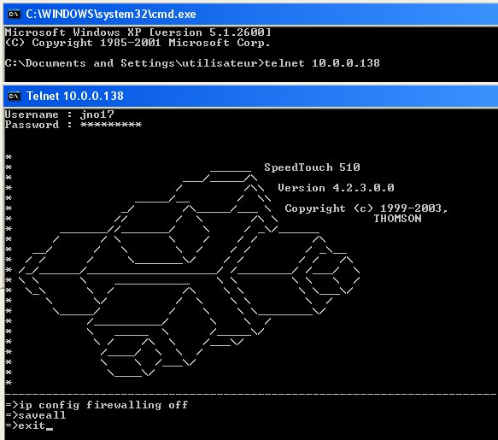Click the 'ip config firewalling off' command line

coord(97,405)
